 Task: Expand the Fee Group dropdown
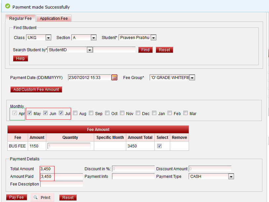[192, 77]
